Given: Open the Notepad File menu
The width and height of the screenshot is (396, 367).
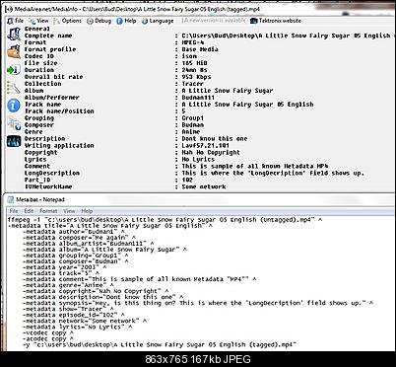Looking at the screenshot, I should click(x=14, y=211).
